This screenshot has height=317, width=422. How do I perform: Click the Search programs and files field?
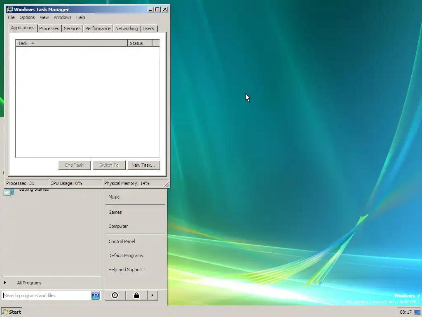point(47,296)
